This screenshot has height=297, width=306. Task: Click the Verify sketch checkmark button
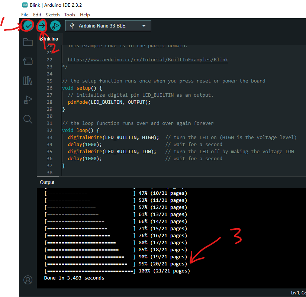(x=28, y=26)
